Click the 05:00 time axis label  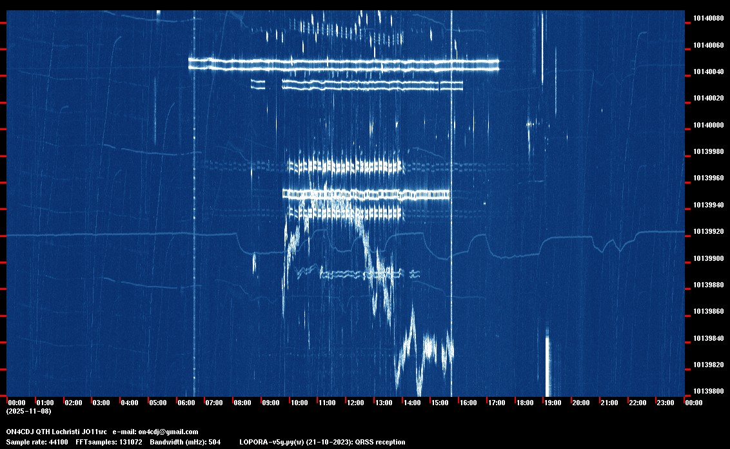[x=158, y=403]
